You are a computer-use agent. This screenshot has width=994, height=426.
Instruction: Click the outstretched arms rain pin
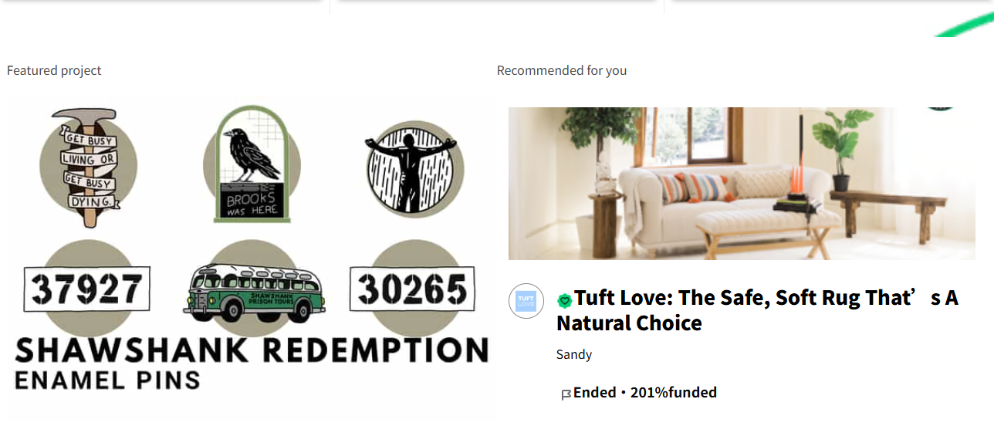413,169
